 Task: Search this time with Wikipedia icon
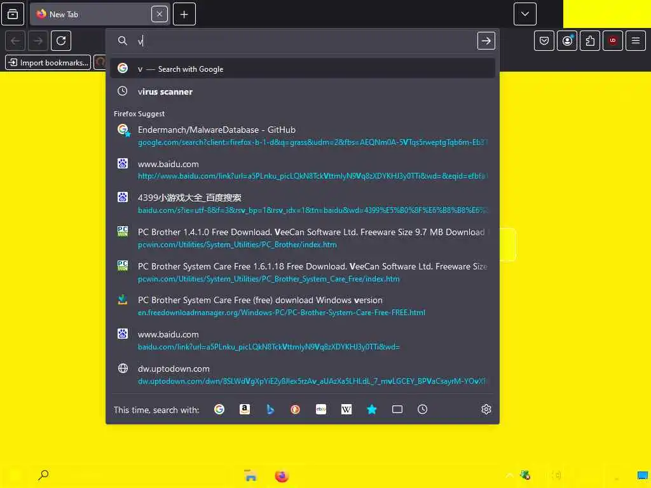coord(346,410)
